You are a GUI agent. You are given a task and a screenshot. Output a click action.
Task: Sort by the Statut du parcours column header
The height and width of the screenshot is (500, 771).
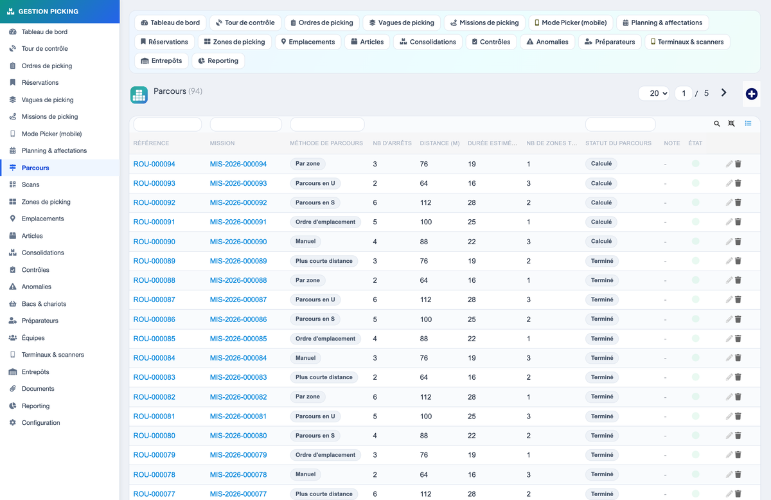coord(618,143)
